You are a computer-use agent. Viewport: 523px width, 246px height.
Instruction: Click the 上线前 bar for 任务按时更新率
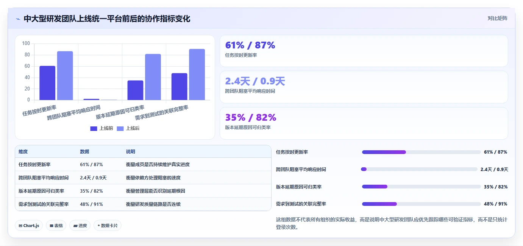pos(47,83)
